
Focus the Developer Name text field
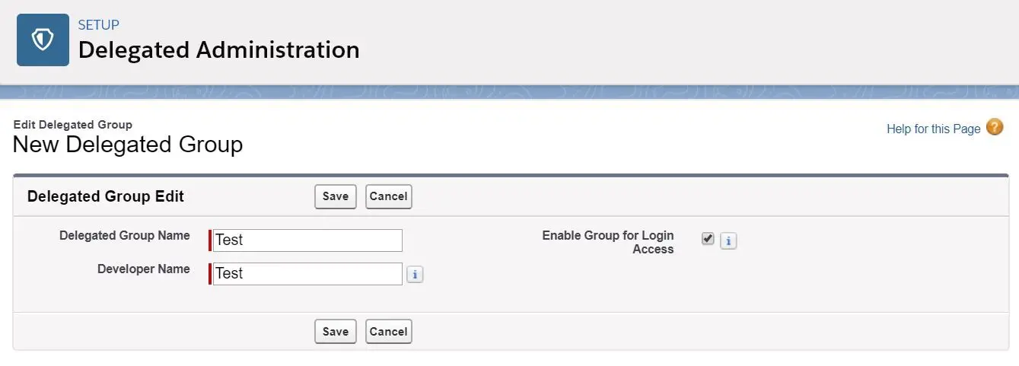point(307,274)
